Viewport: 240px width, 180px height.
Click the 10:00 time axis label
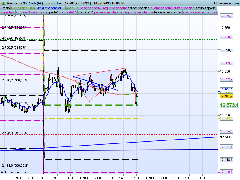pos(70,178)
